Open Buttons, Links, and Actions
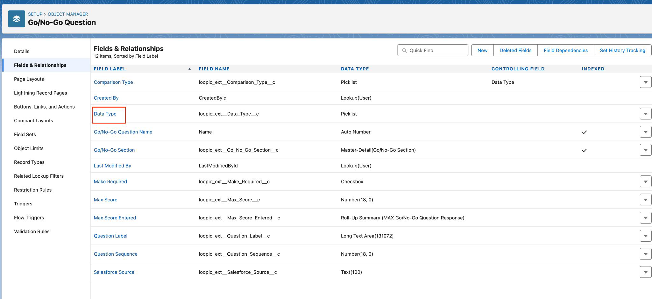 (44, 107)
